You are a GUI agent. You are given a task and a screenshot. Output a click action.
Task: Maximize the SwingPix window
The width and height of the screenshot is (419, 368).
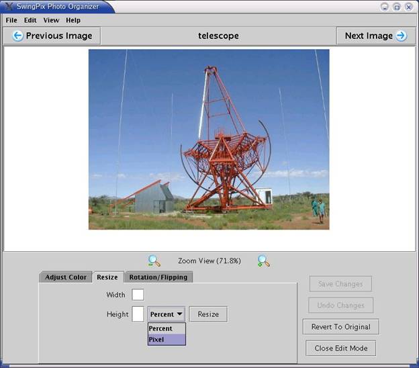point(396,7)
